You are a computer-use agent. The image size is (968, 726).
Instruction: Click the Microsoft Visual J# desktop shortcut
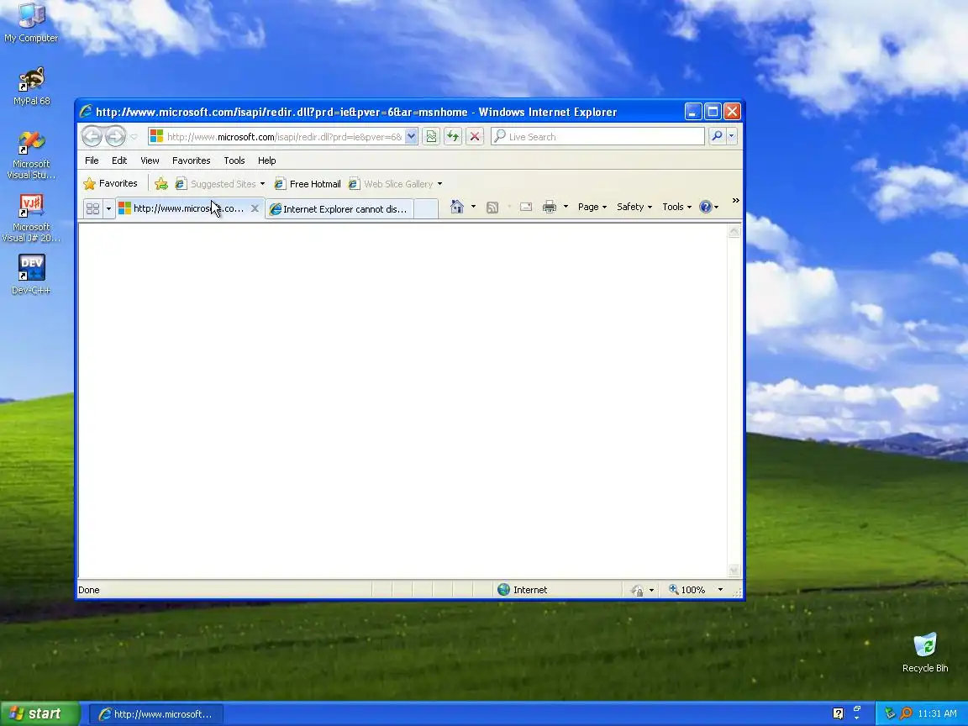31,218
